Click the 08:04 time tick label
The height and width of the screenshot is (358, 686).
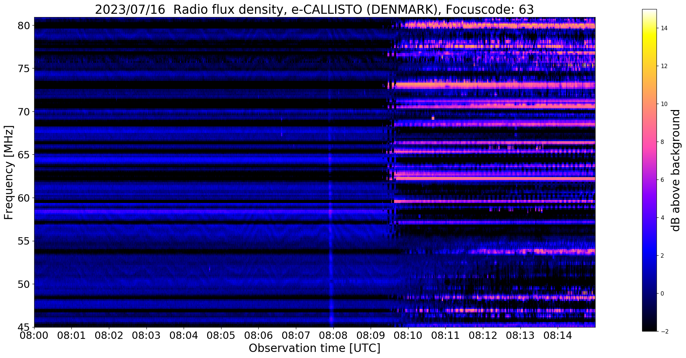click(184, 335)
